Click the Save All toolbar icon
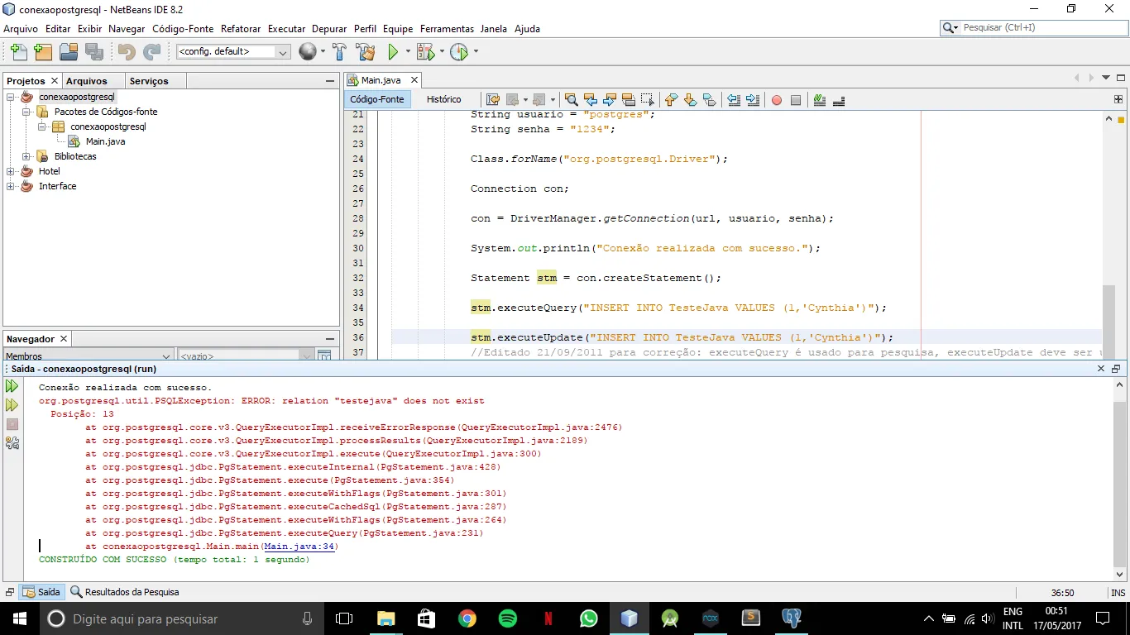 (94, 52)
